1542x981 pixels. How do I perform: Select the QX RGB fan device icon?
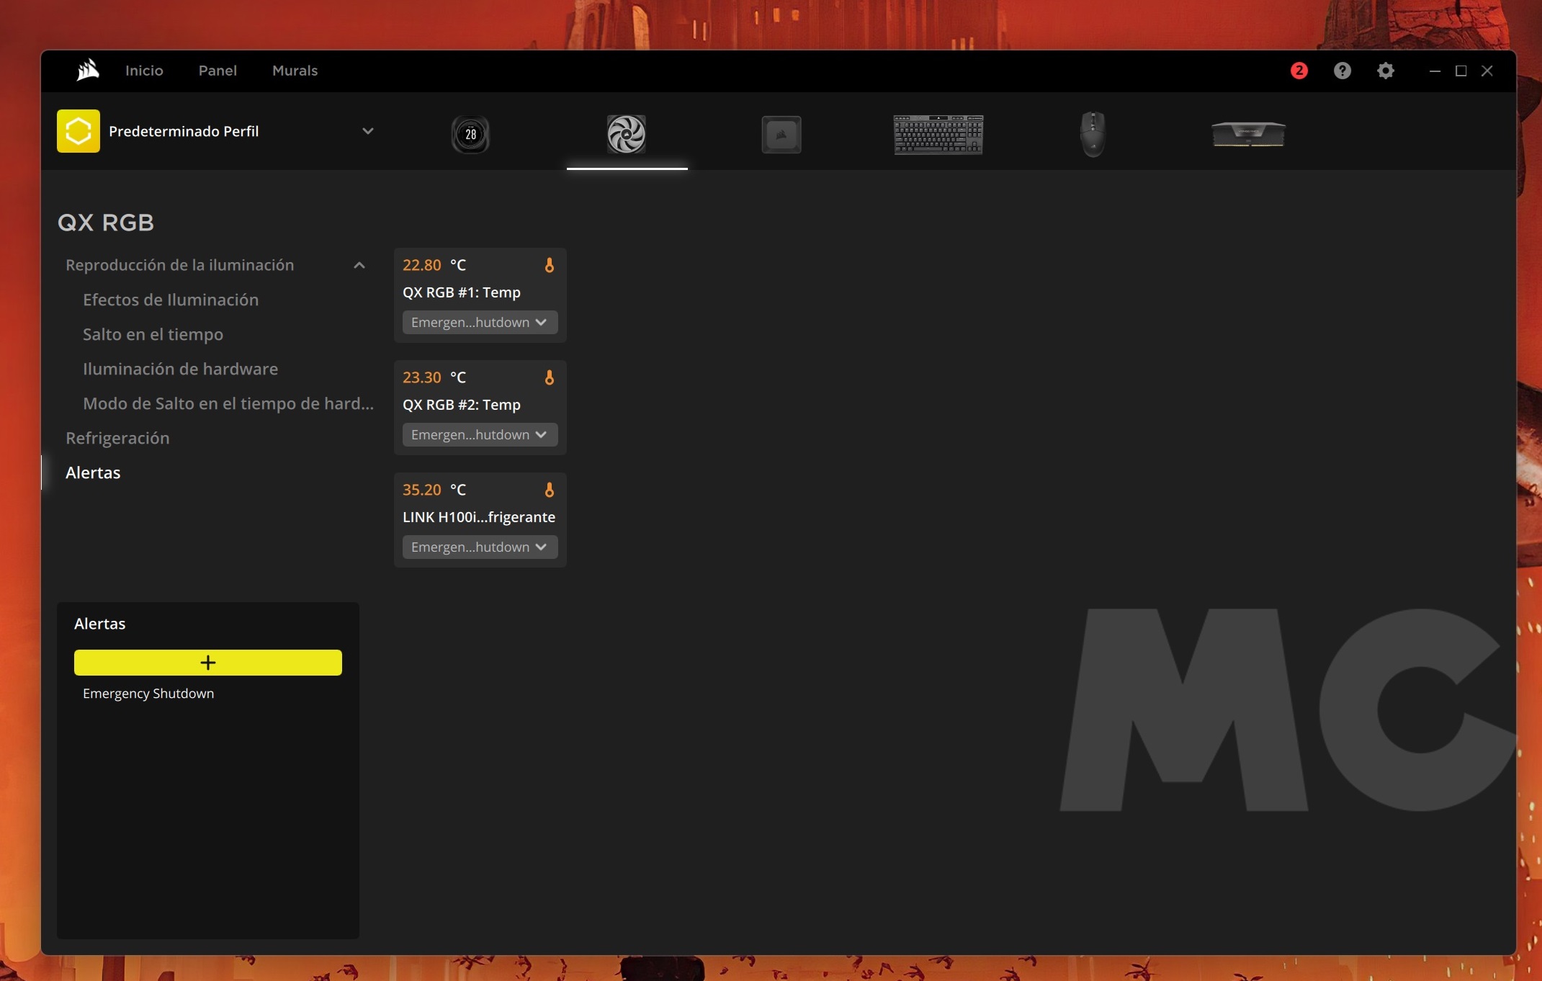click(626, 134)
